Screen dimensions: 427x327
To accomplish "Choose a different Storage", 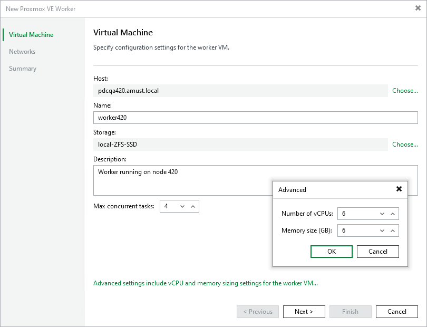I will coord(405,145).
